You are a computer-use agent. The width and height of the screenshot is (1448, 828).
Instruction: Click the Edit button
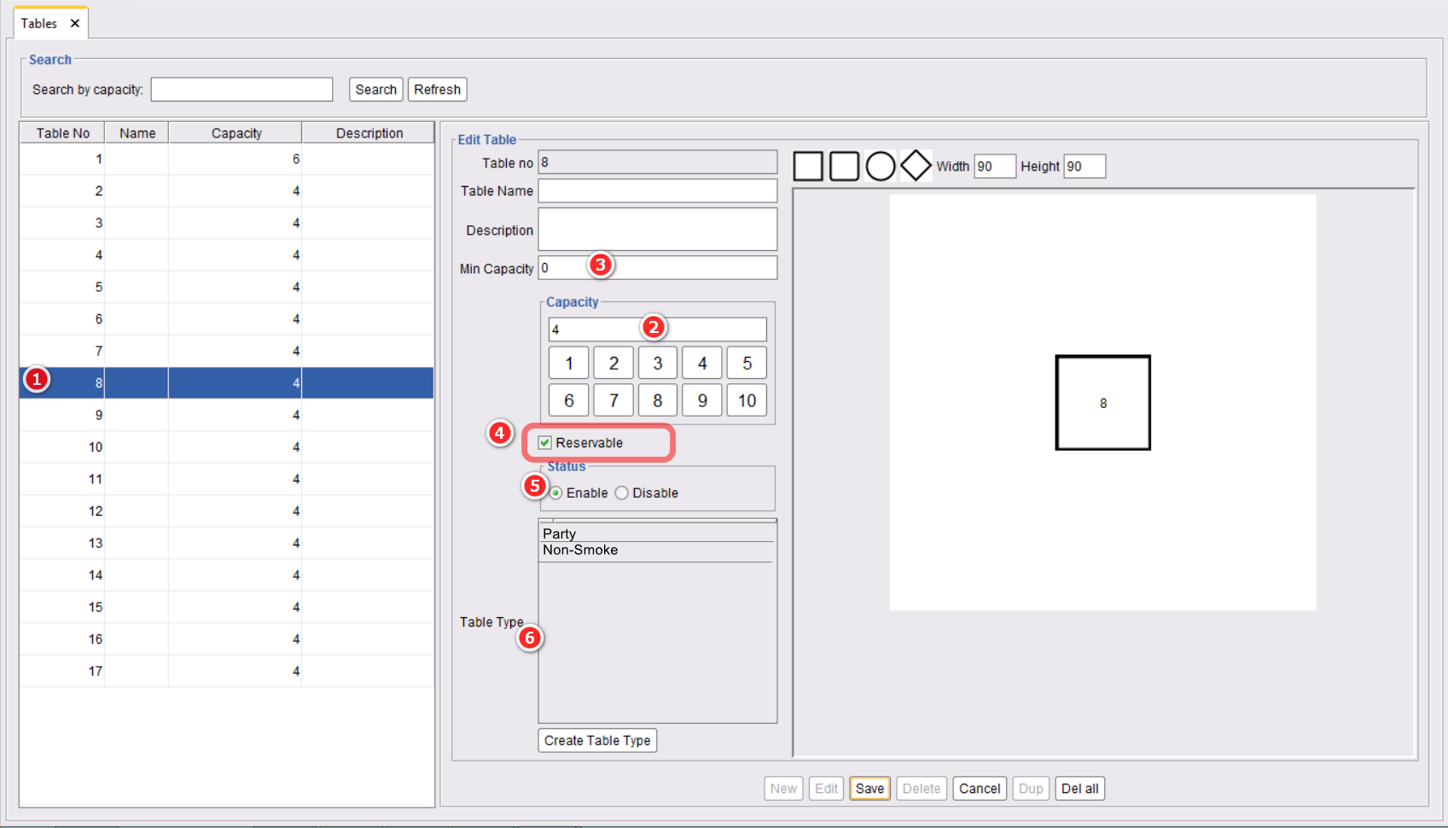[826, 788]
